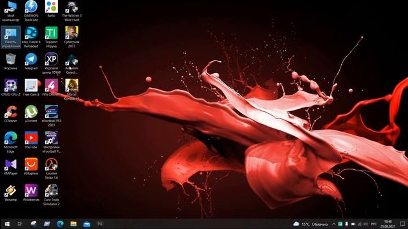Launch the Telegram desktop shortcut
This screenshot has width=408, height=229.
tap(31, 62)
